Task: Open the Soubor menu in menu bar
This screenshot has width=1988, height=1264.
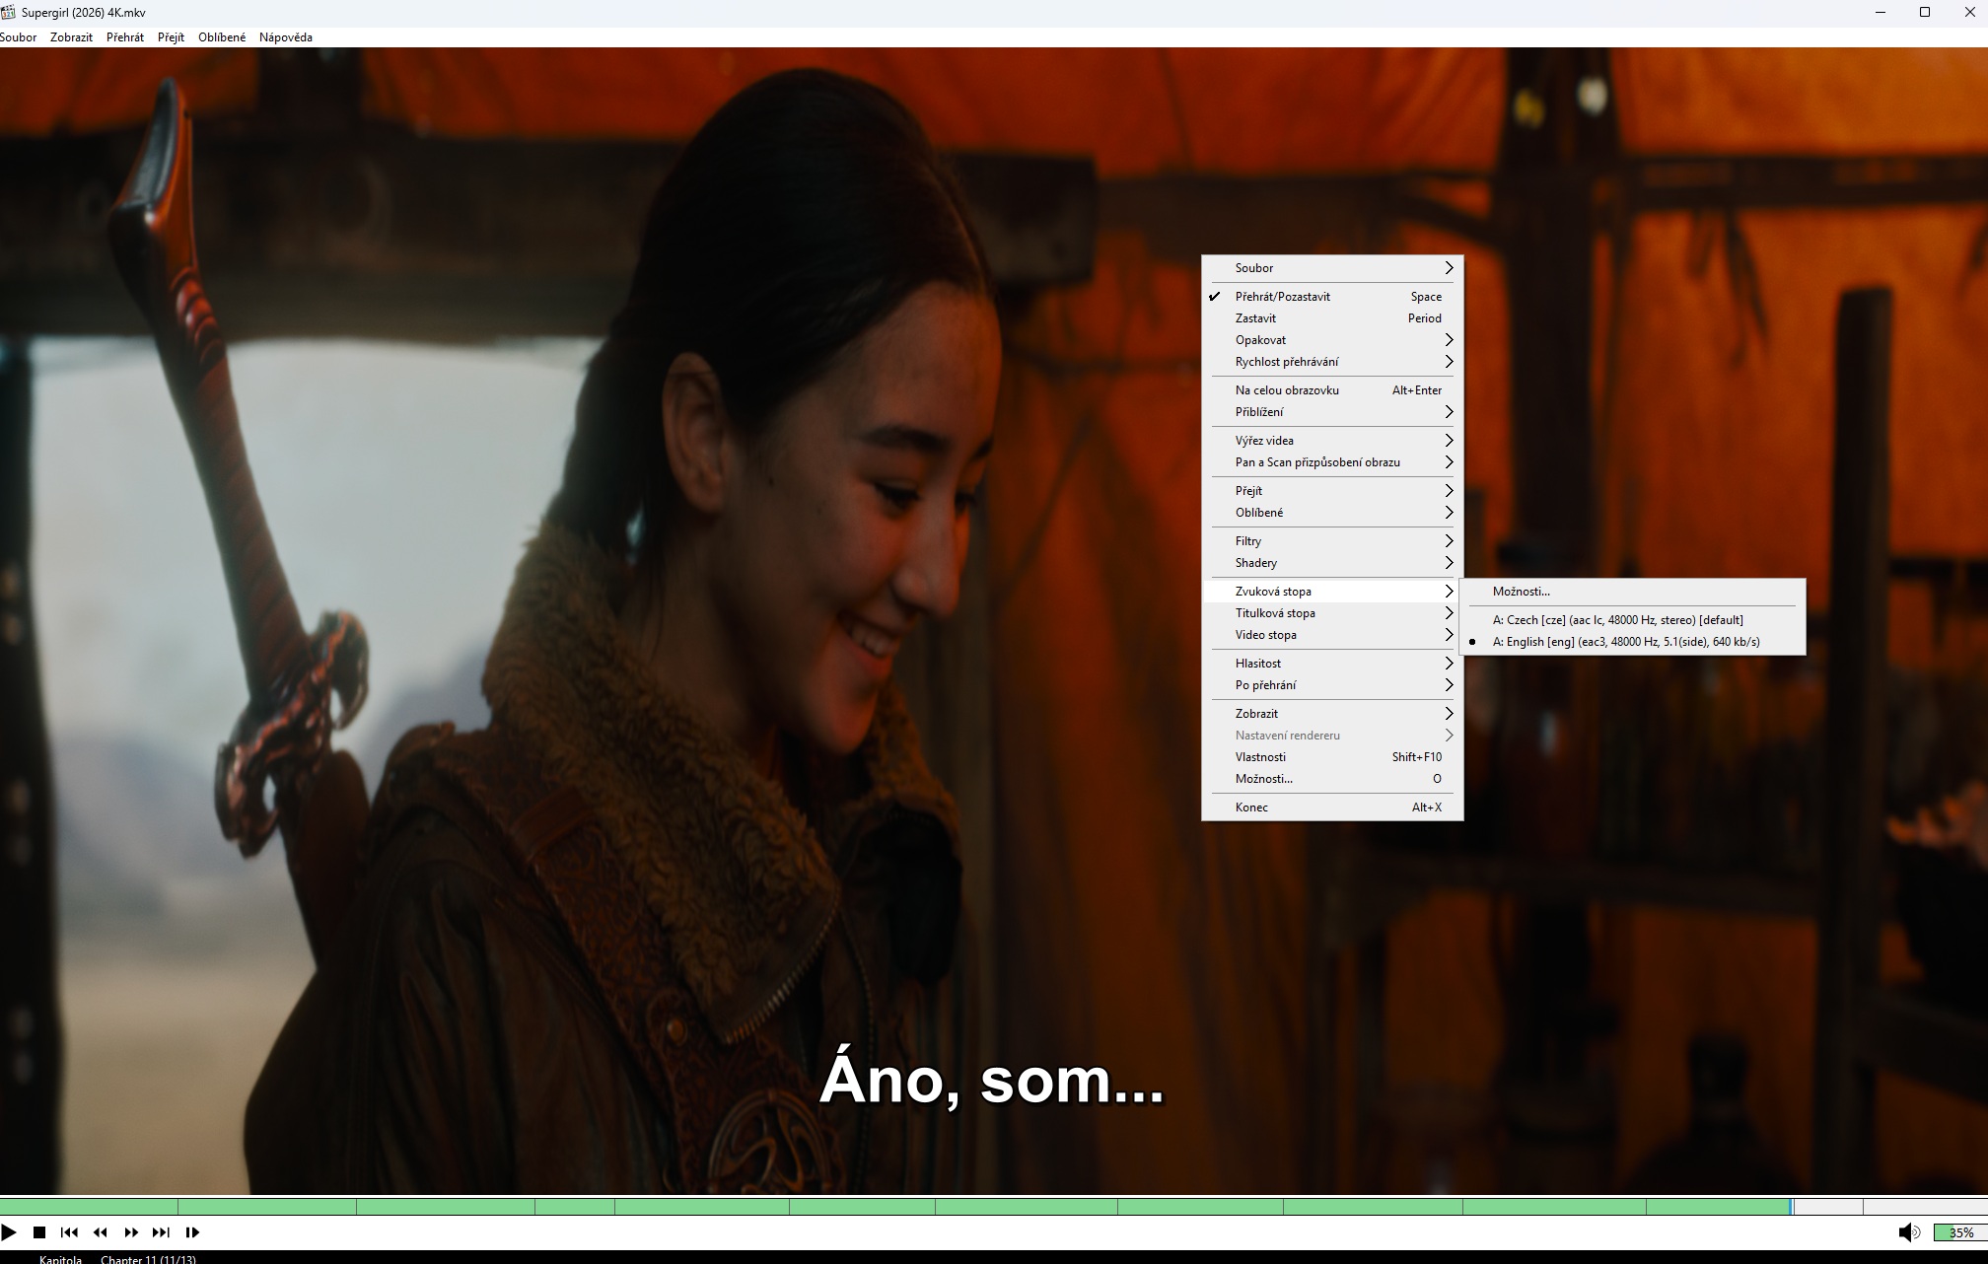Action: (19, 37)
